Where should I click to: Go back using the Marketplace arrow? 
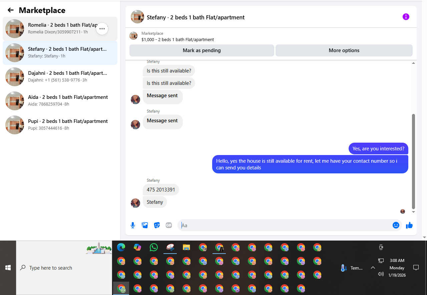(11, 10)
